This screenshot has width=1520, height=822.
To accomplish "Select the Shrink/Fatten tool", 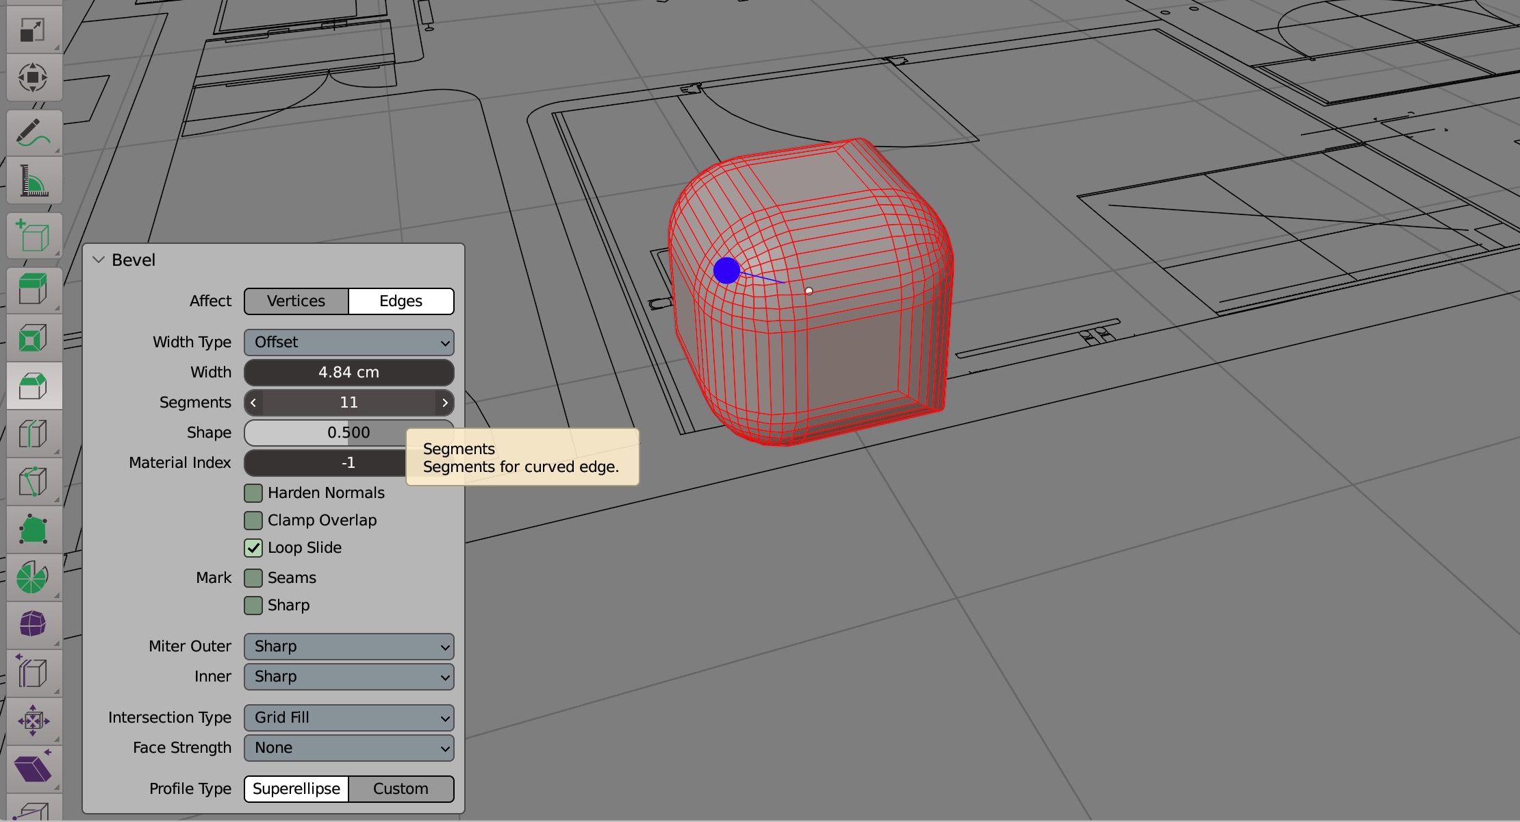I will click(33, 721).
